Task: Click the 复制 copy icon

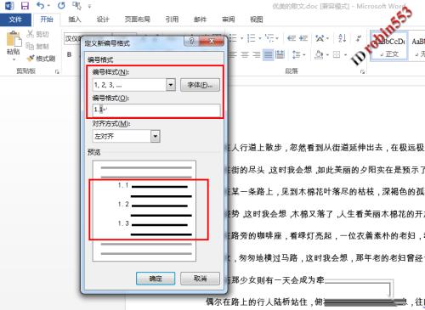Action: 30,46
